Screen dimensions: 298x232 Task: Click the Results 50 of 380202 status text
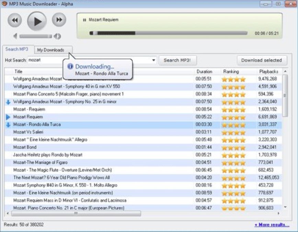tap(24, 224)
